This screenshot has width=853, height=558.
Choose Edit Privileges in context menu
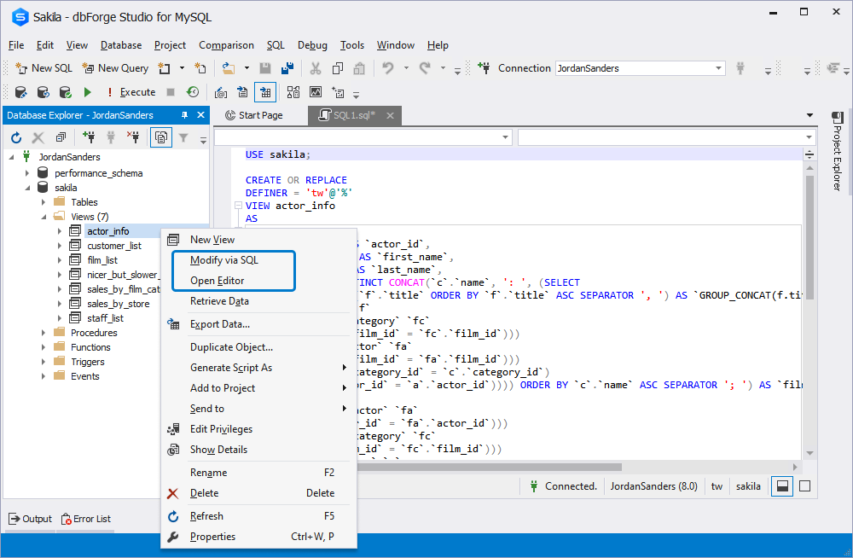(x=259, y=429)
